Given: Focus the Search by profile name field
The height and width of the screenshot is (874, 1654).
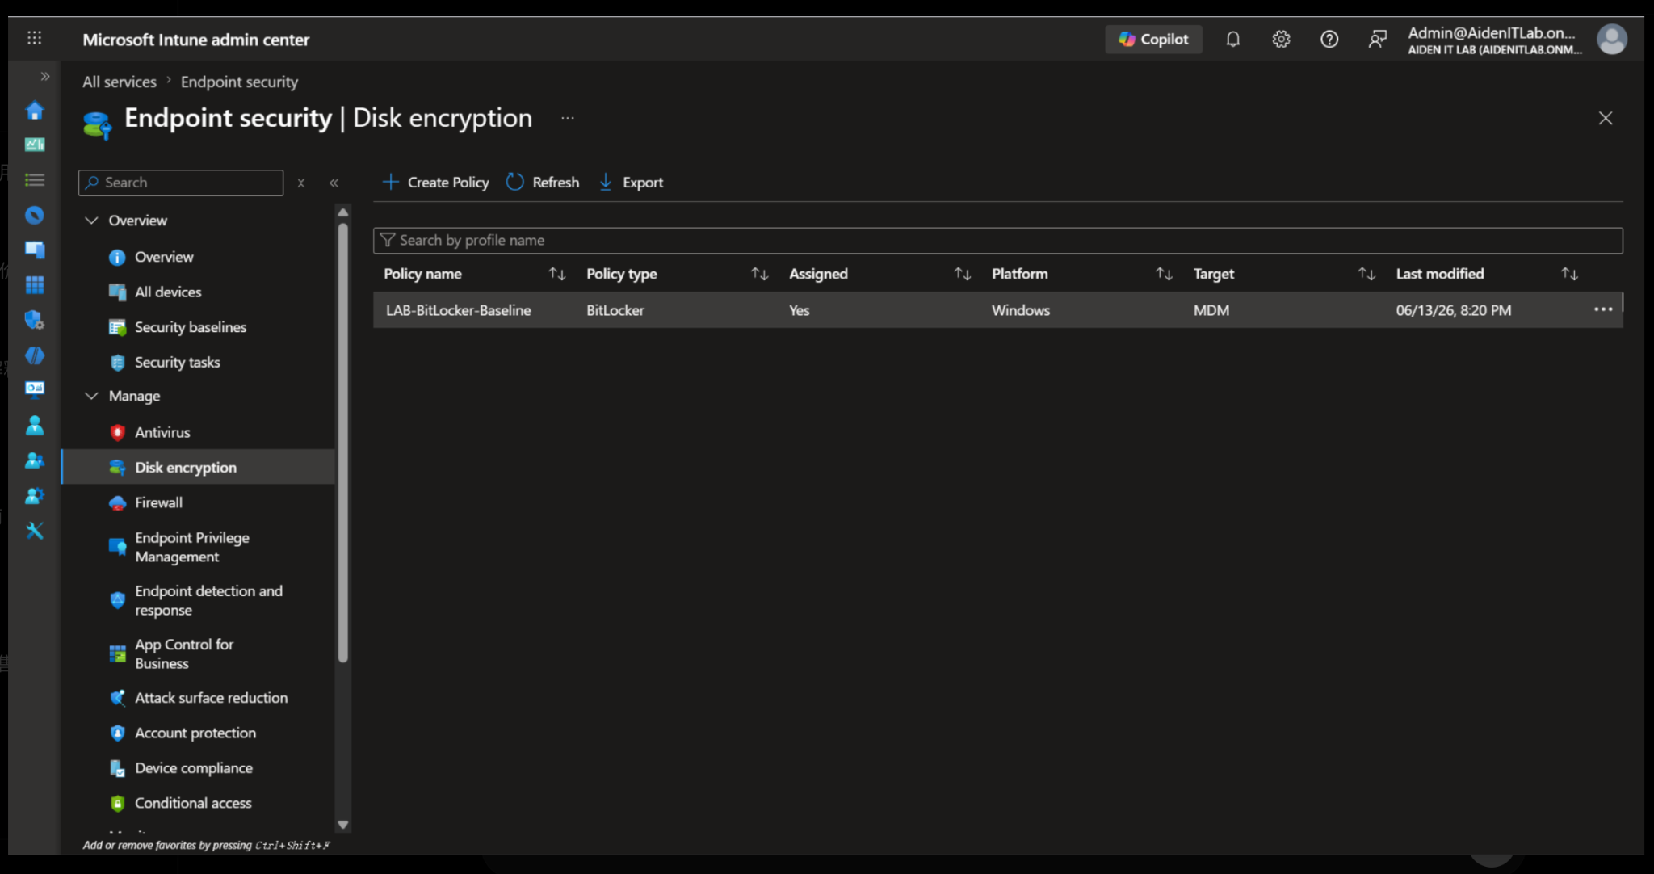Looking at the screenshot, I should [997, 240].
